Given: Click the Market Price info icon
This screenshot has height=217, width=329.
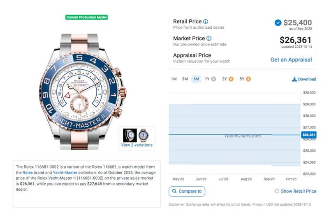Looking at the screenshot, I should click(208, 39).
